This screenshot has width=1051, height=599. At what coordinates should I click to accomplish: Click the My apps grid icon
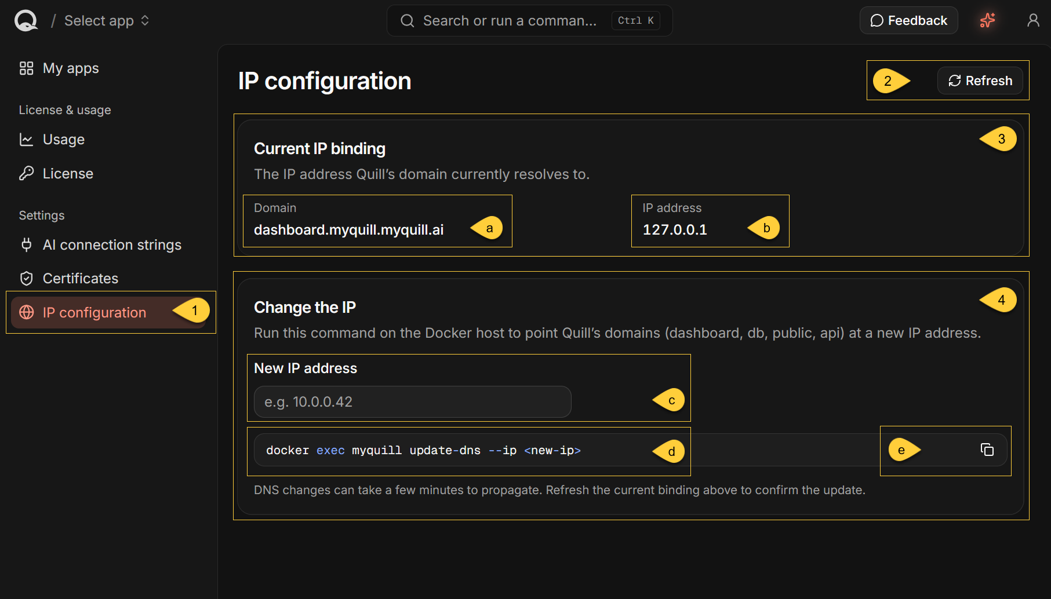click(x=27, y=68)
